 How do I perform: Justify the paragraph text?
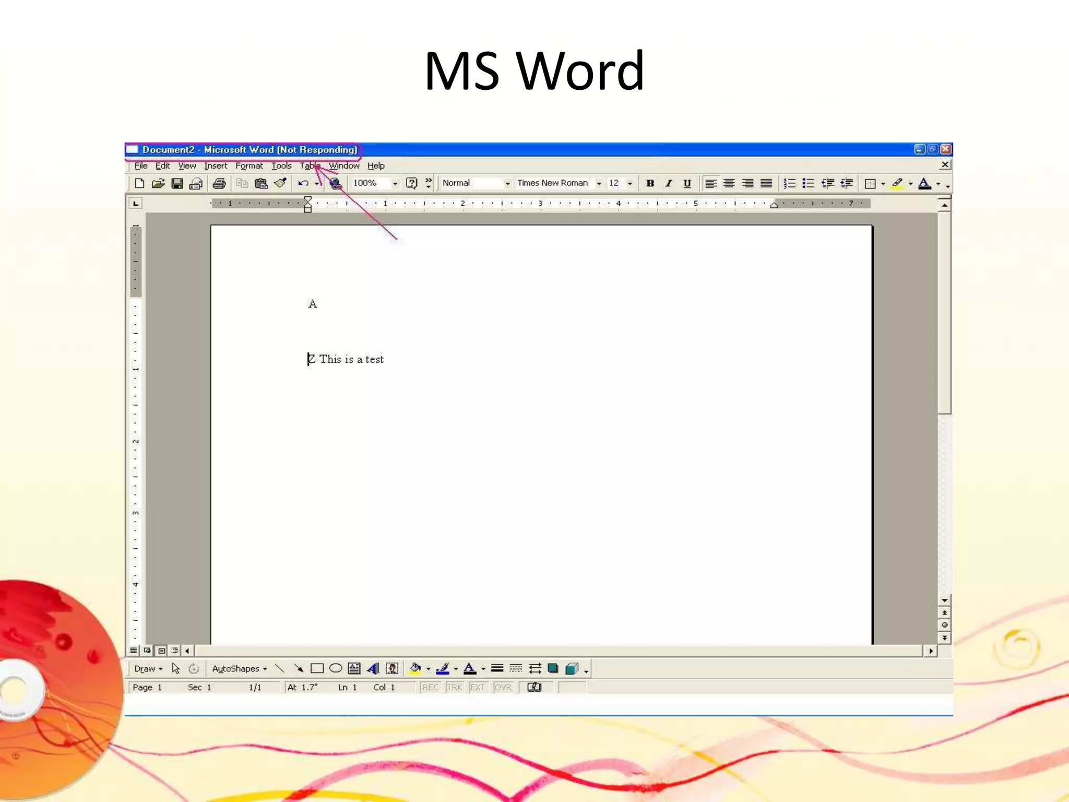click(766, 183)
